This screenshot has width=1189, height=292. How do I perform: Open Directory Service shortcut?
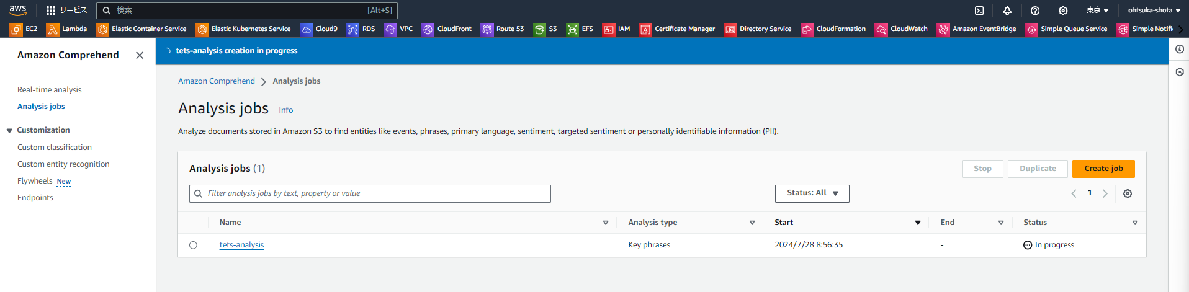click(758, 29)
